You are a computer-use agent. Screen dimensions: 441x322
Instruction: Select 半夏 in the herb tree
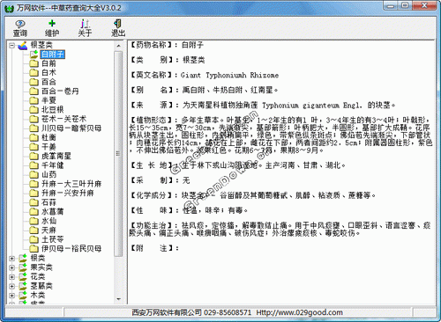pos(49,100)
